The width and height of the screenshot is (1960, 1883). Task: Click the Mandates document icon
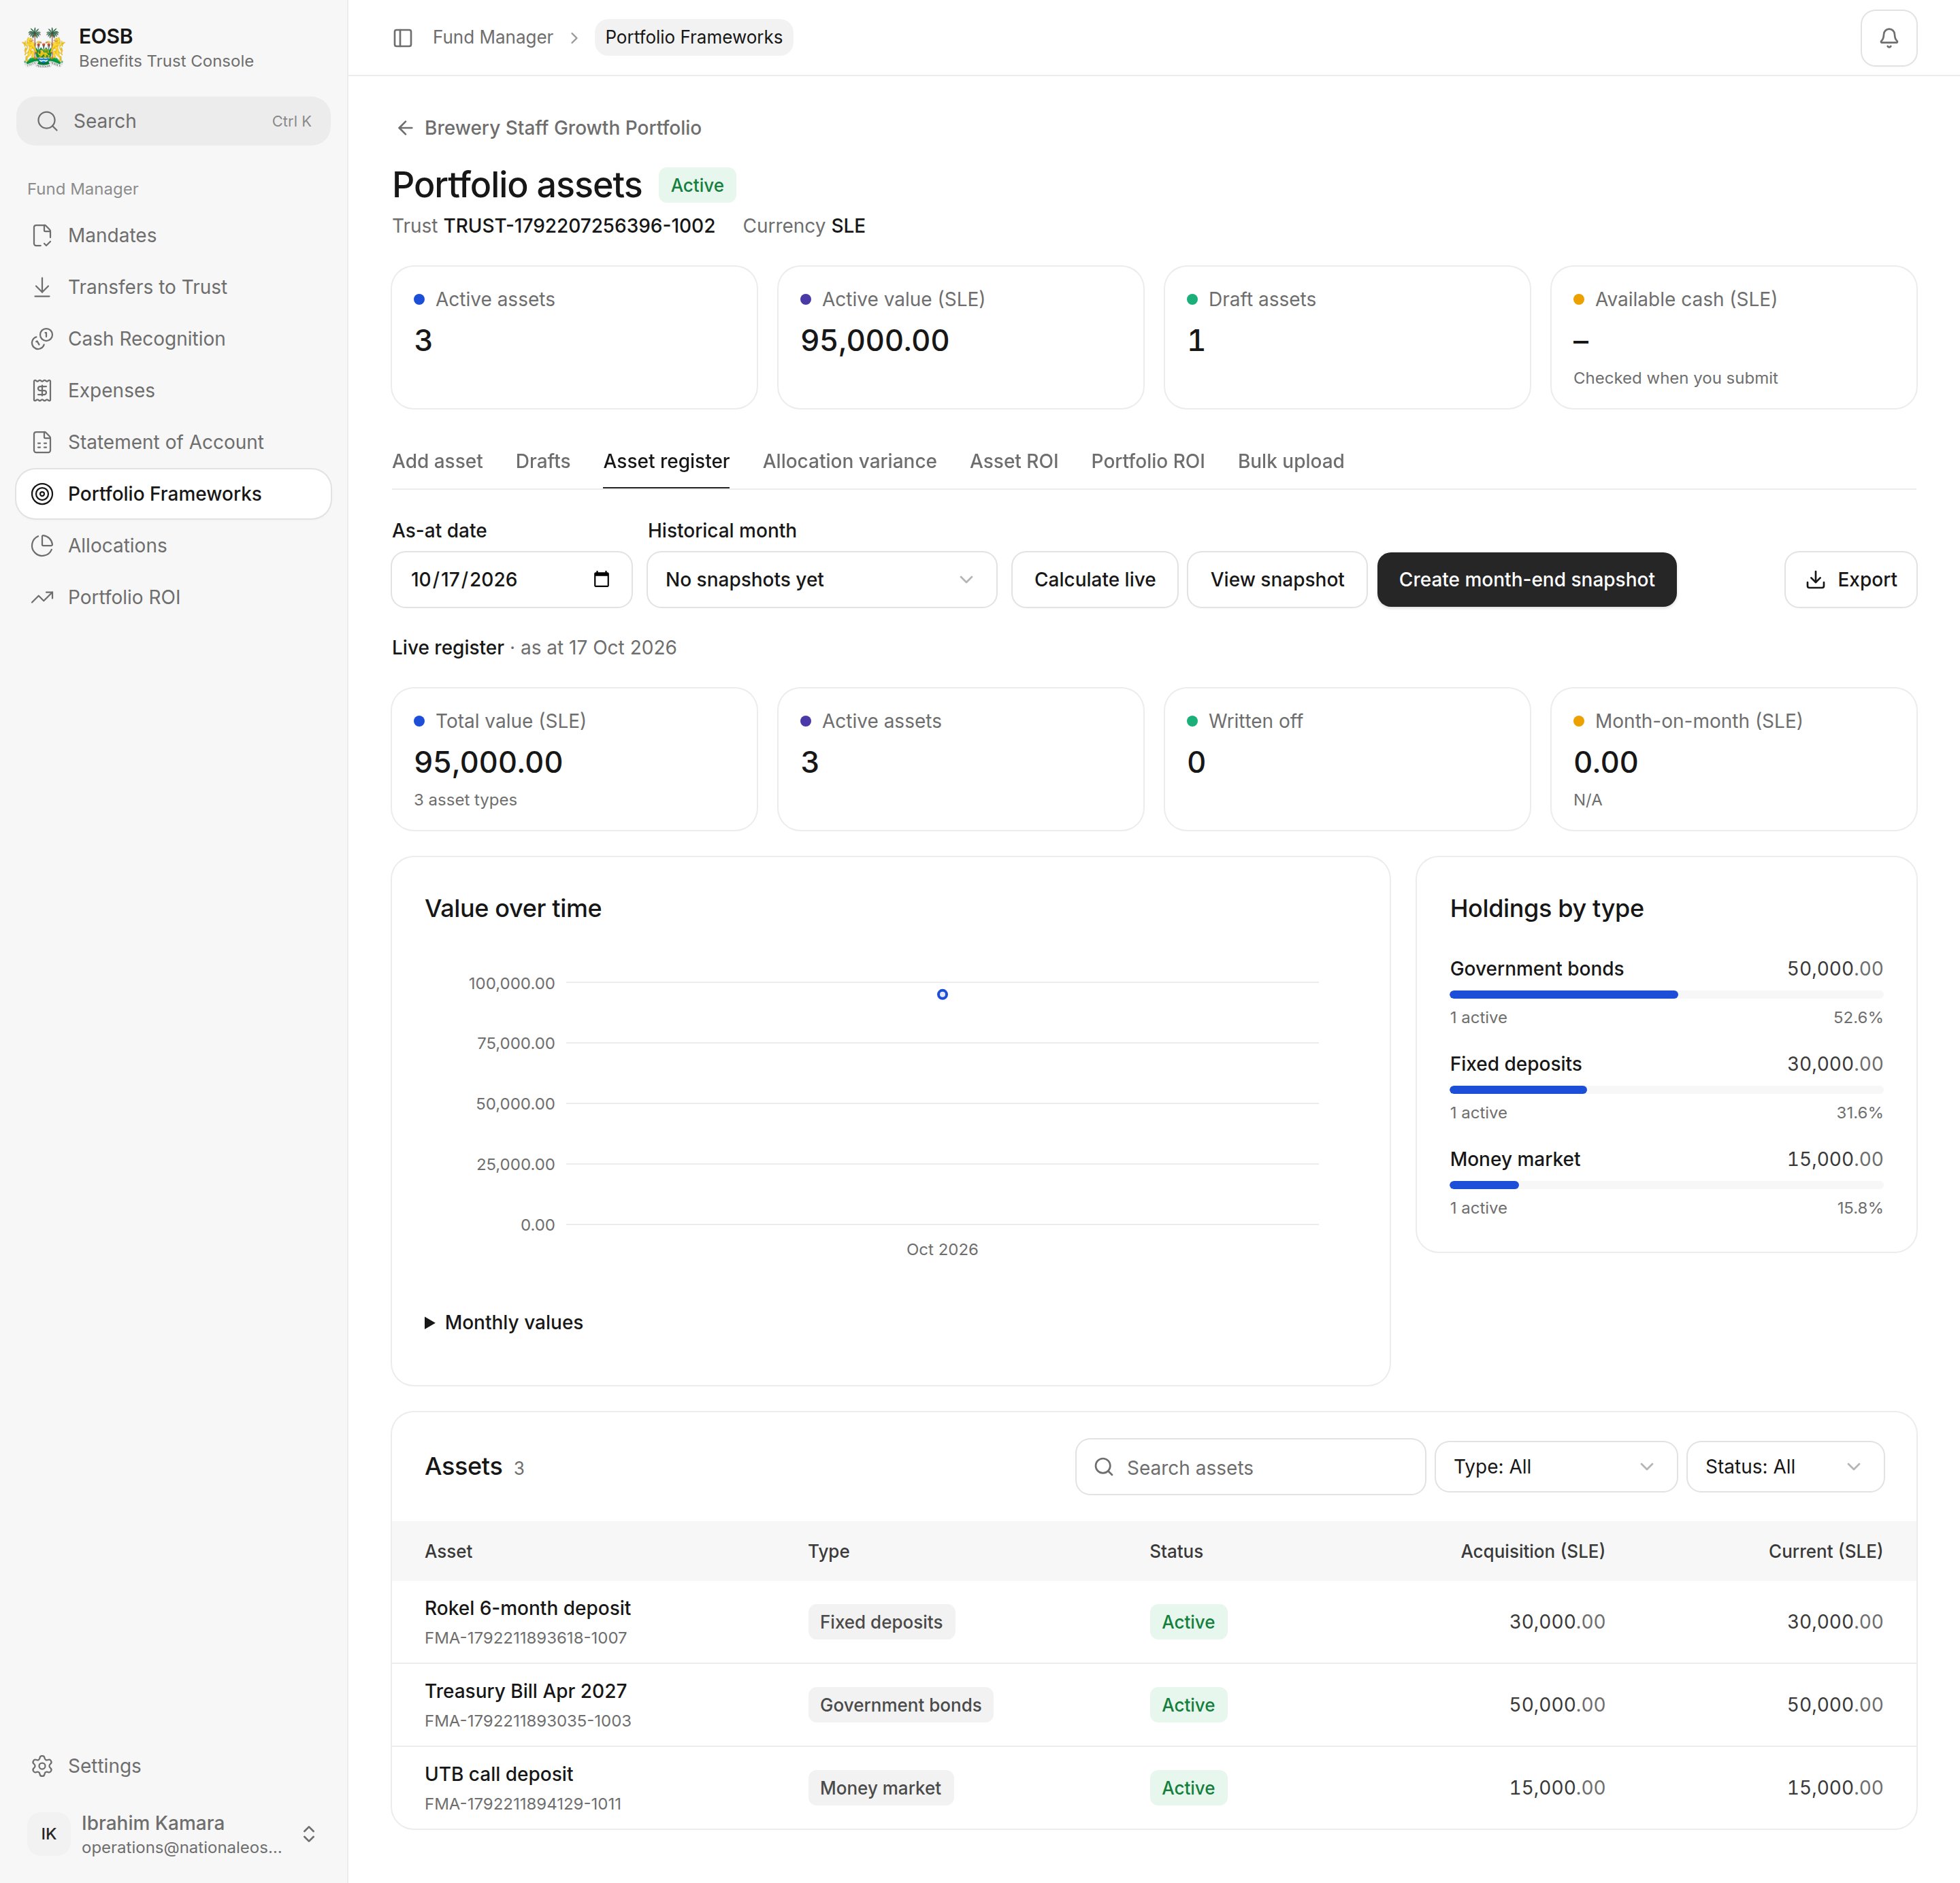click(x=42, y=236)
